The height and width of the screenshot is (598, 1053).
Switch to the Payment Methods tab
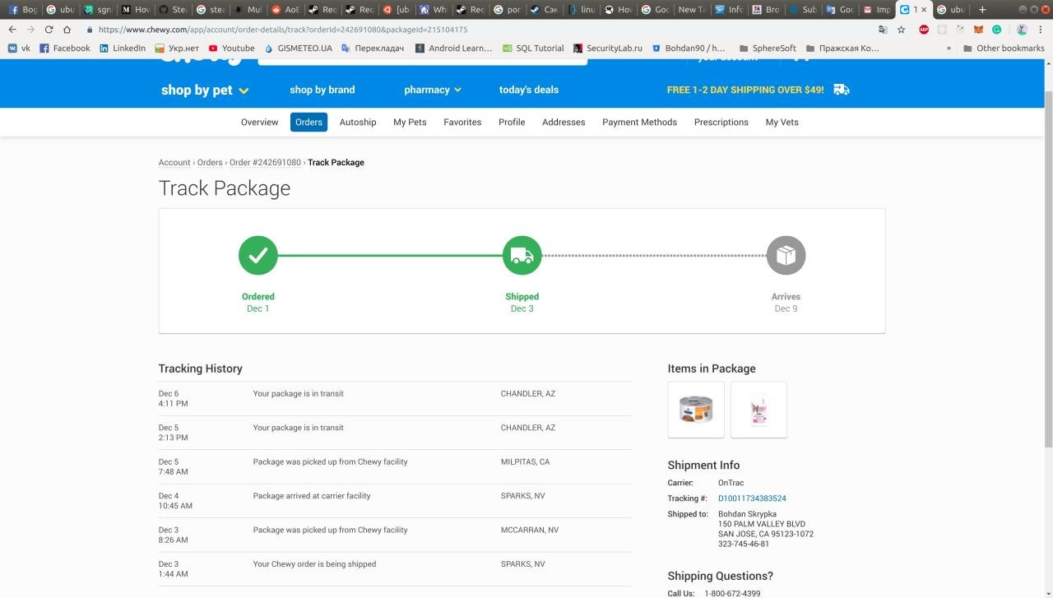tap(639, 122)
